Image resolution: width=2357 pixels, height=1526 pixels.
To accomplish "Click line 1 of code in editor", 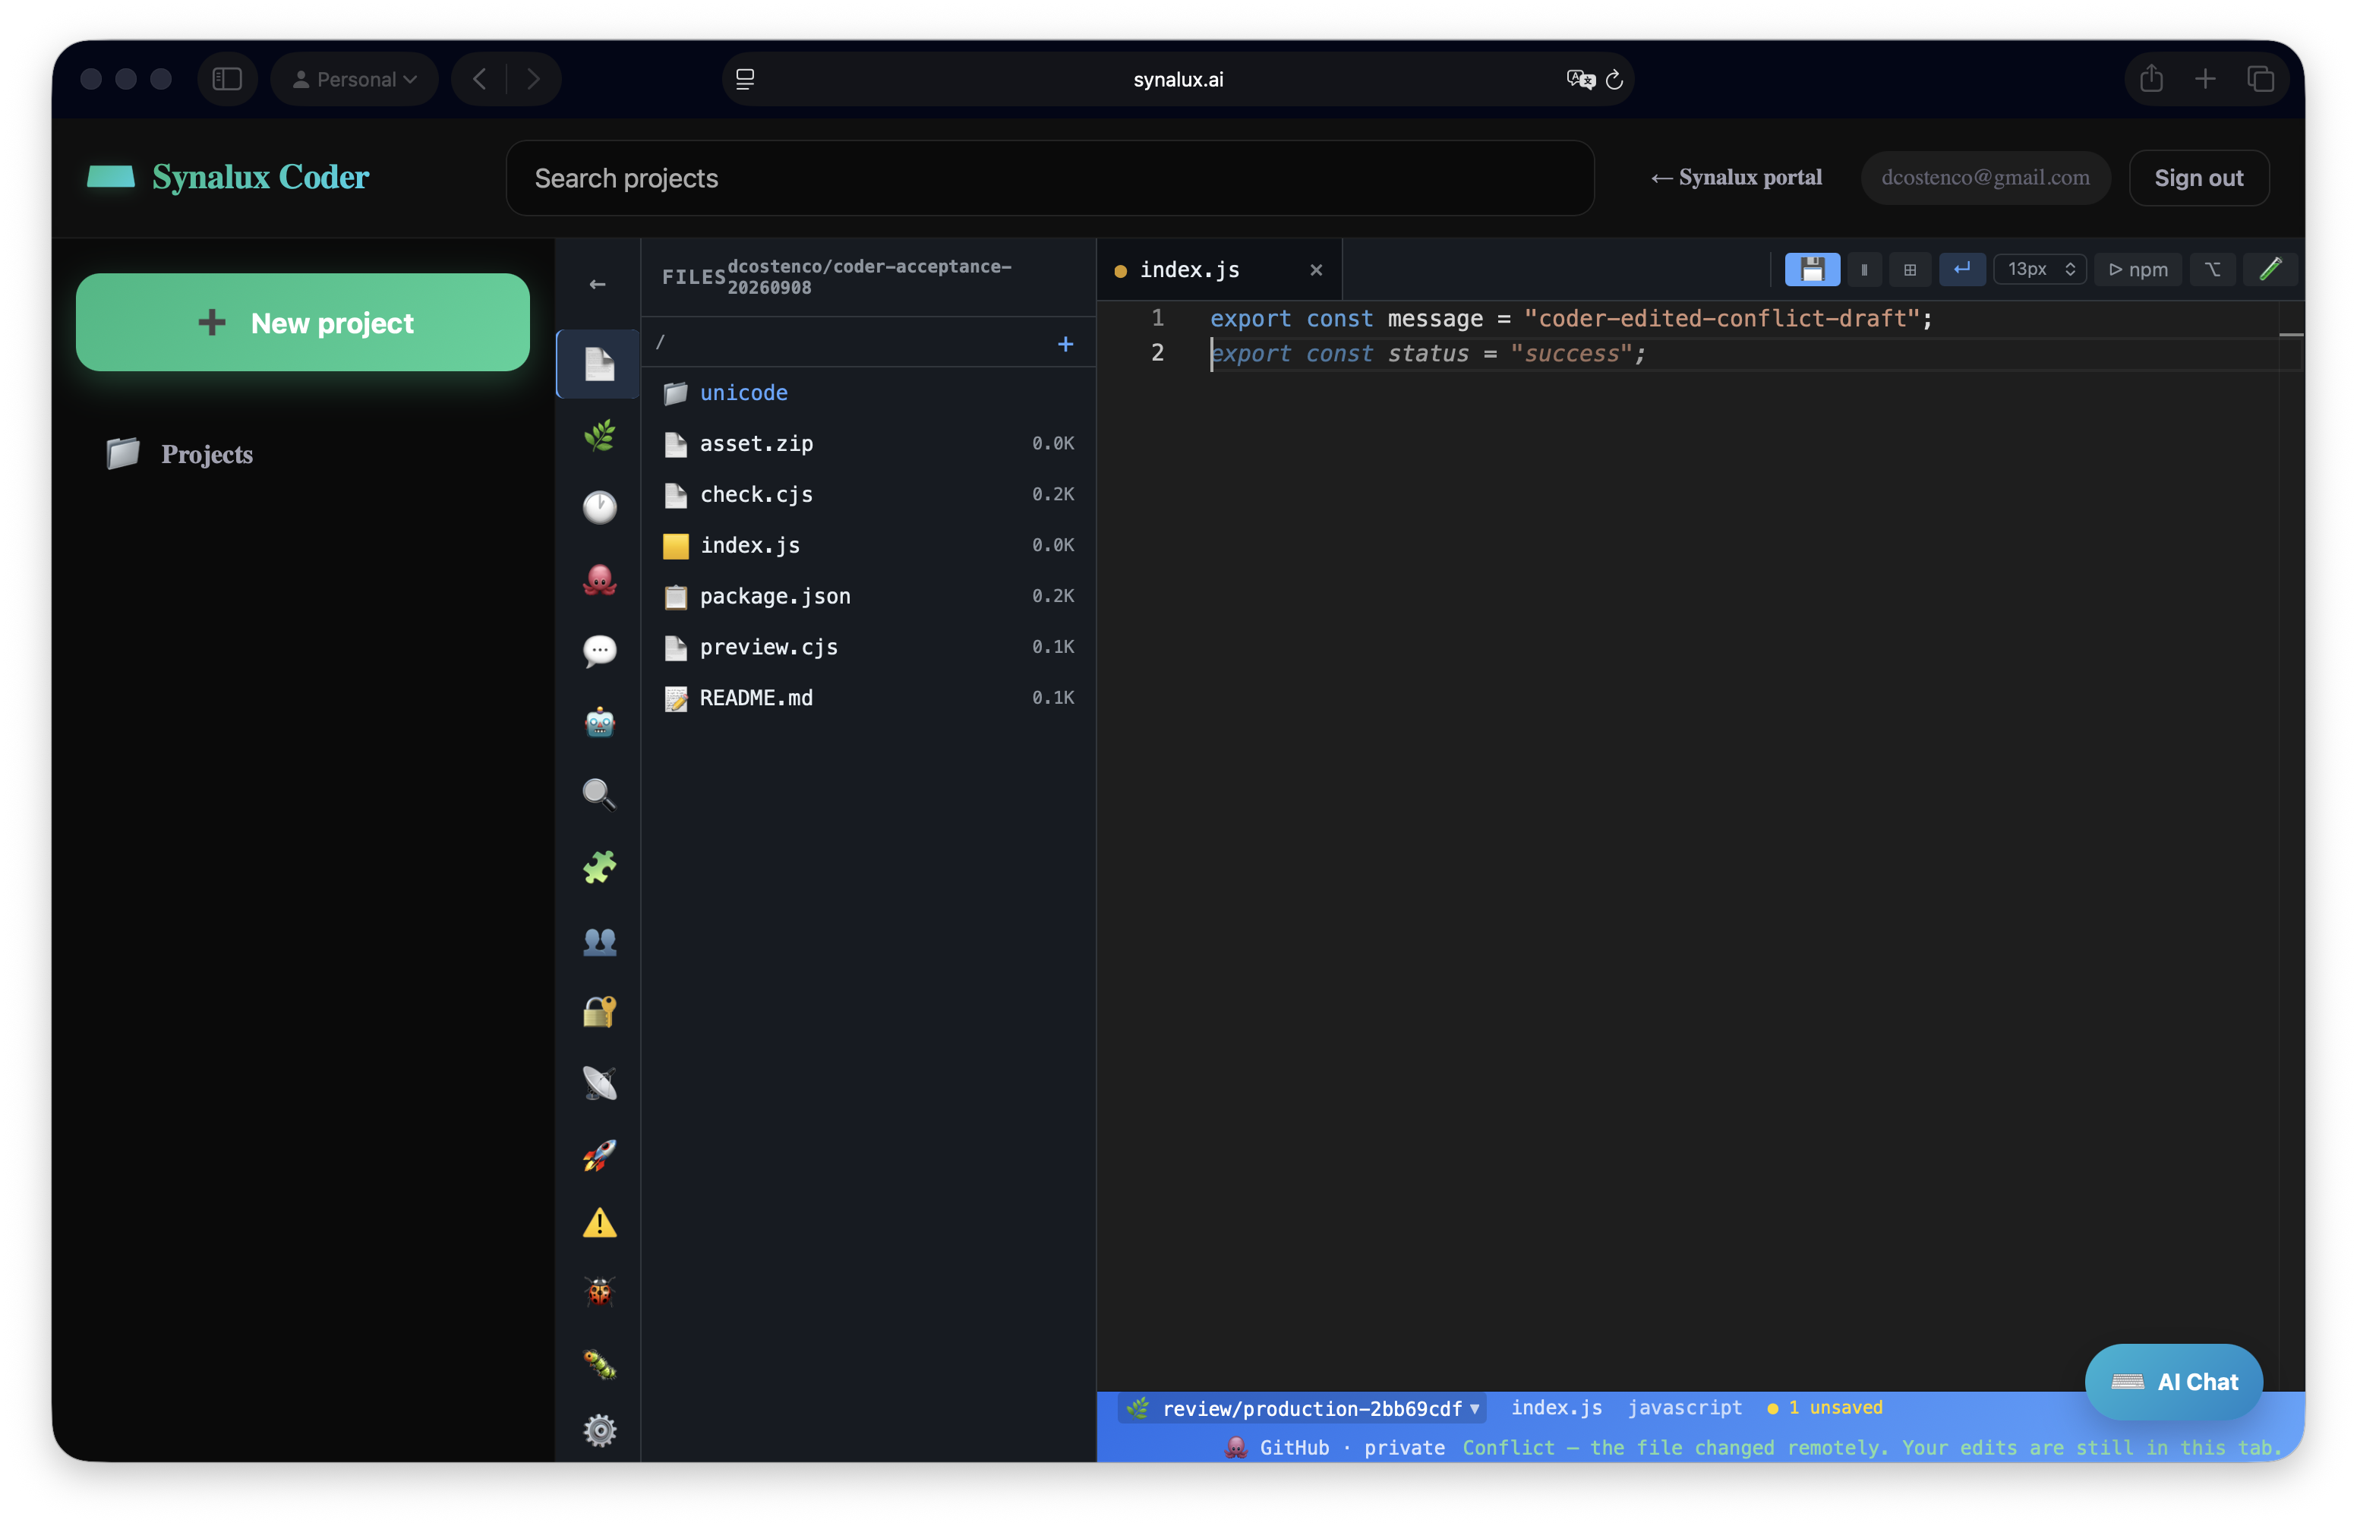I will click(x=1570, y=319).
